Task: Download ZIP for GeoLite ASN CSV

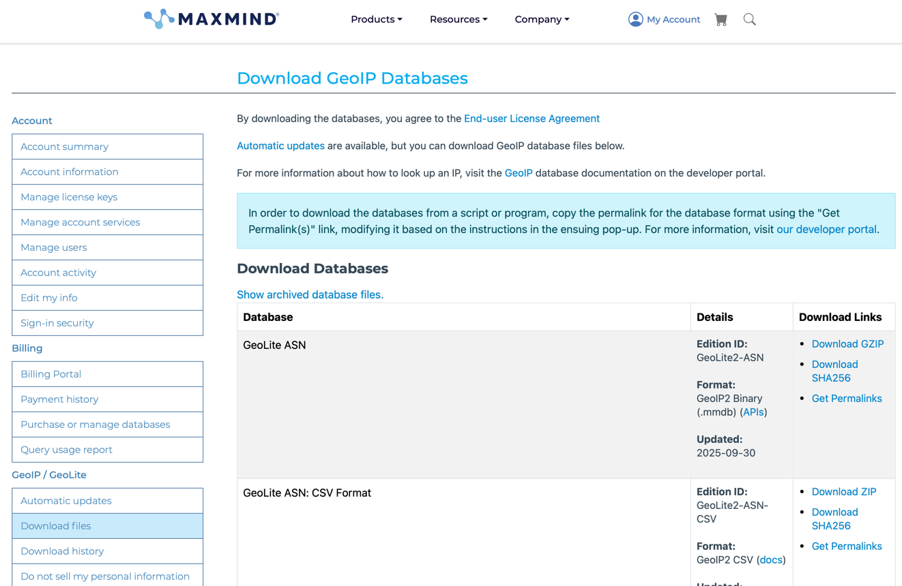Action: pyautogui.click(x=844, y=492)
